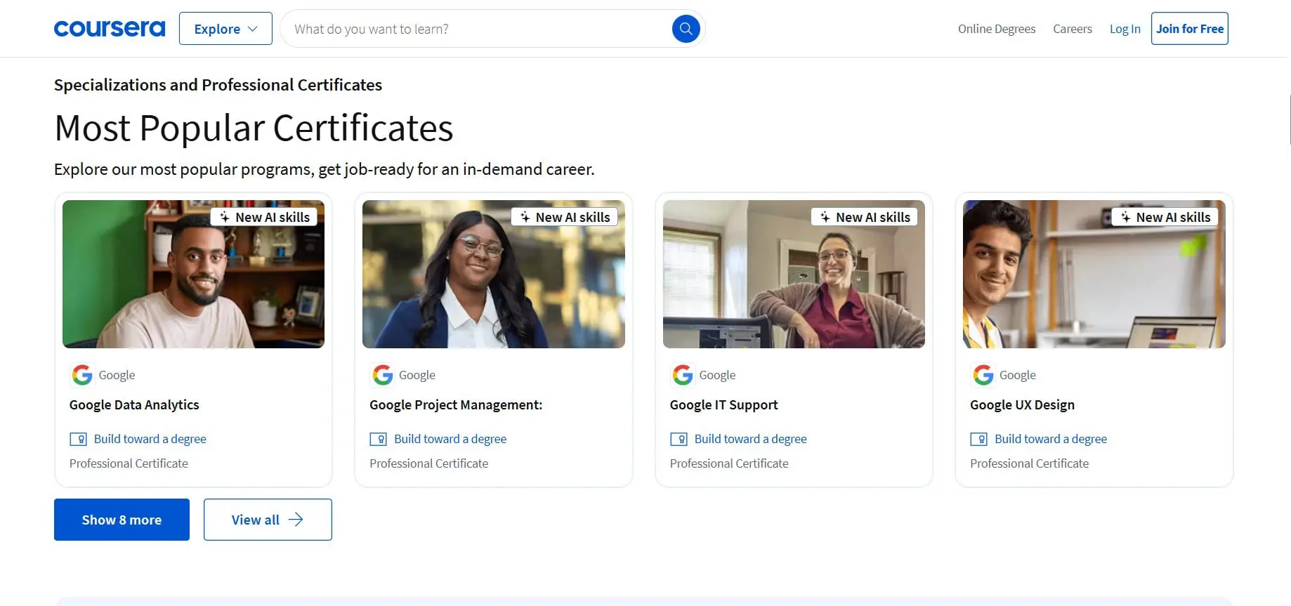Click the Coursera logo
This screenshot has height=606, width=1291.
(110, 29)
